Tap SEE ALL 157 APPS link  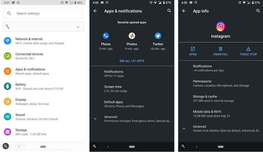click(132, 61)
